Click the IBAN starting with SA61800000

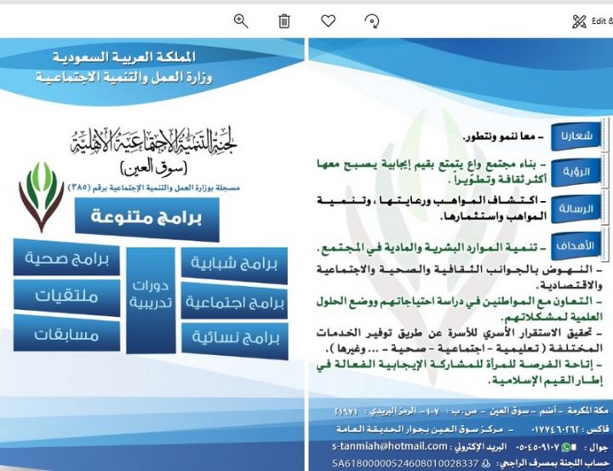[x=405, y=463]
